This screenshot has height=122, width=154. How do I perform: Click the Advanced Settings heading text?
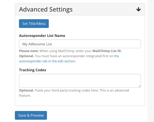[x=46, y=9]
